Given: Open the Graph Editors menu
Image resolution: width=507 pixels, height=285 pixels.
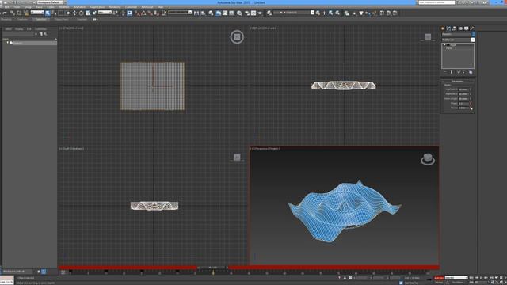Looking at the screenshot, I should point(97,7).
